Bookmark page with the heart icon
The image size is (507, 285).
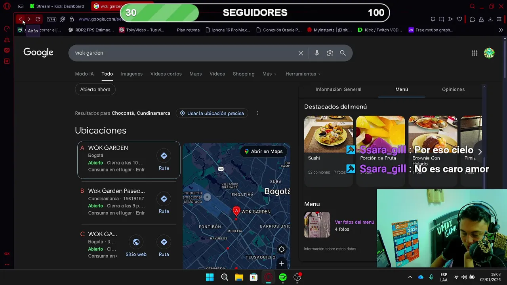pyautogui.click(x=459, y=19)
